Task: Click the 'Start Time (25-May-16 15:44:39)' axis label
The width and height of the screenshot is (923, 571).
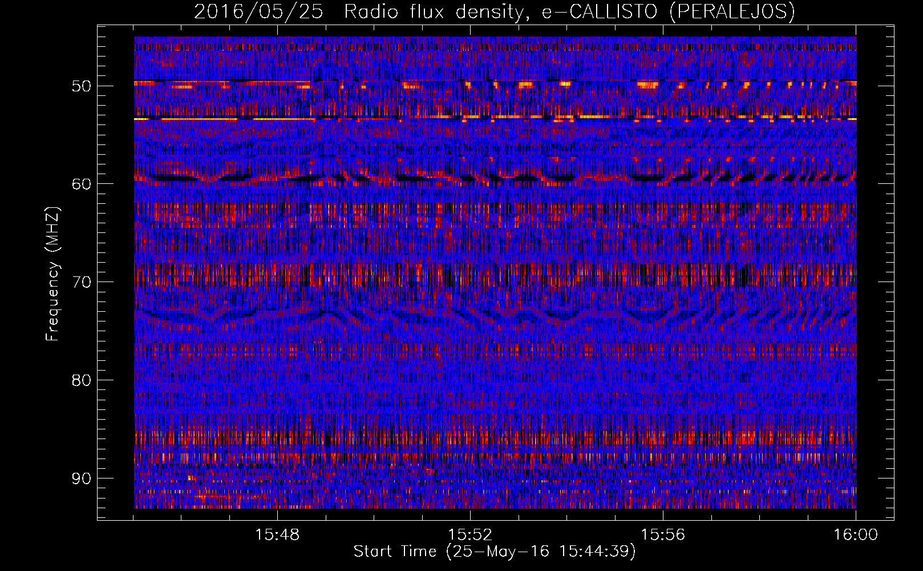Action: click(x=494, y=552)
